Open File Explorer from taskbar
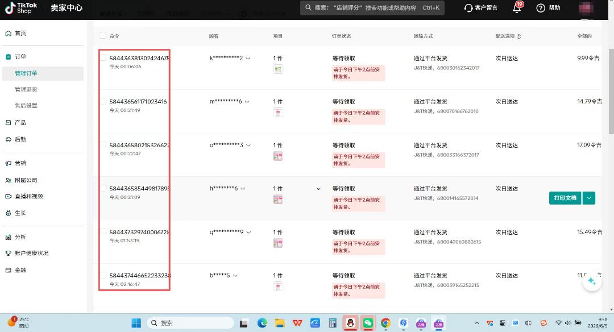 280,323
